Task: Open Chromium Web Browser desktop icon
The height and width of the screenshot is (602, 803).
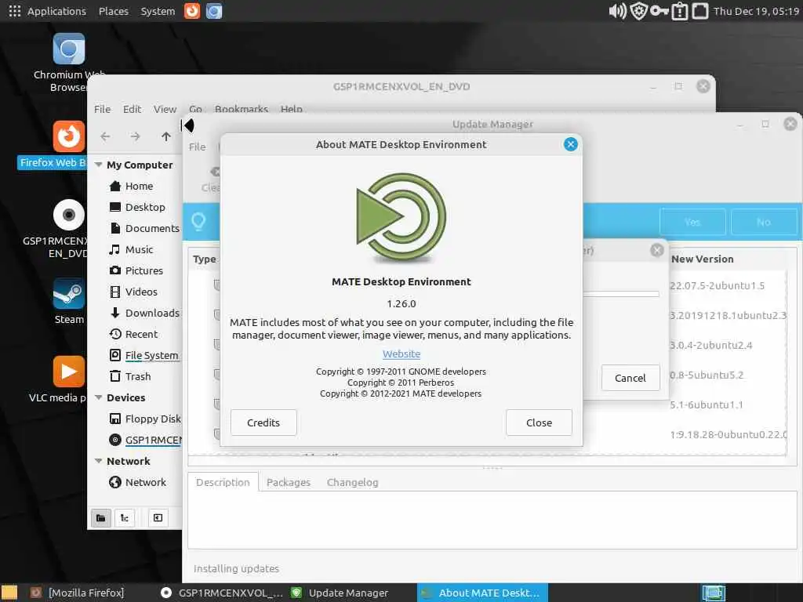Action: pyautogui.click(x=69, y=49)
